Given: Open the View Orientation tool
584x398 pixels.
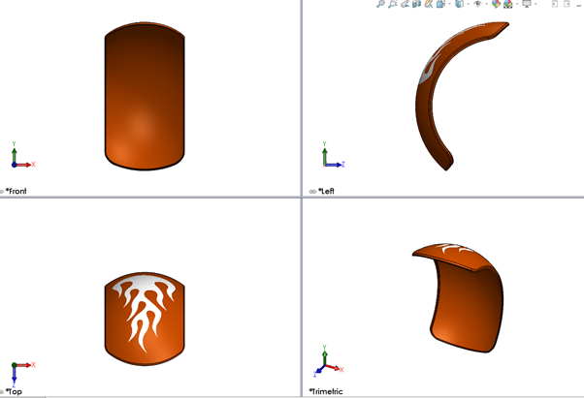Looking at the screenshot, I should click(x=439, y=4).
